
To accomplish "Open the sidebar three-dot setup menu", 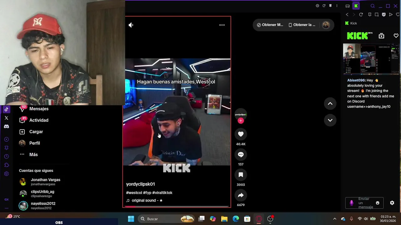I will [x=6, y=208].
